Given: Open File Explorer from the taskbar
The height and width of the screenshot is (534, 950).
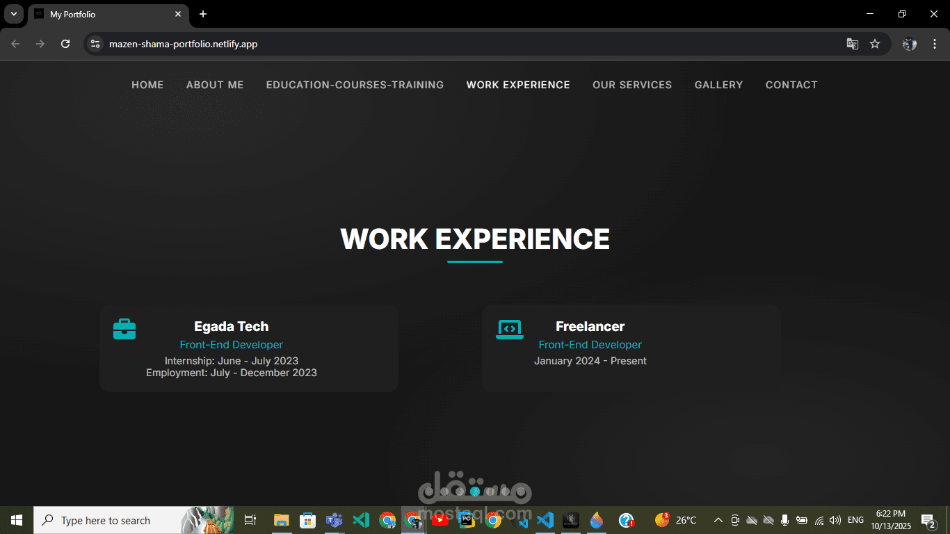Looking at the screenshot, I should point(282,520).
